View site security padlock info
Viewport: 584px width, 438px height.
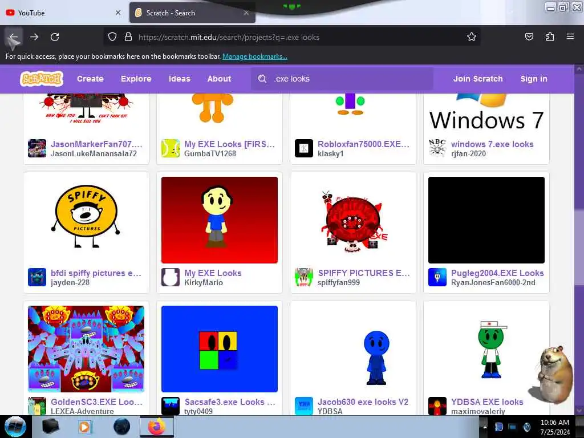click(x=128, y=37)
